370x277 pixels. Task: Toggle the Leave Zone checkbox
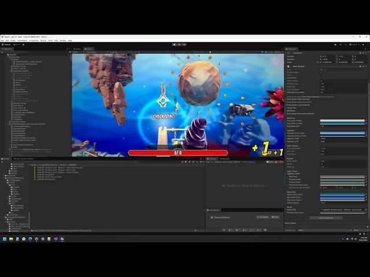pos(321,78)
